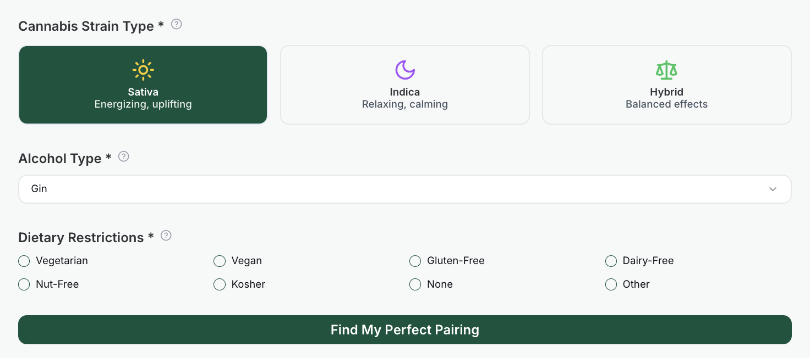The height and width of the screenshot is (358, 810).
Task: Choose the Dairy-Free restriction
Action: pyautogui.click(x=611, y=261)
